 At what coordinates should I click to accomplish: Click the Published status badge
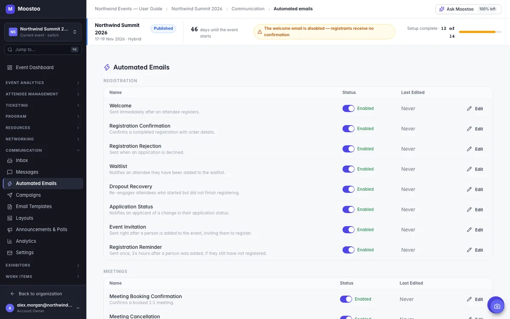pos(163,28)
